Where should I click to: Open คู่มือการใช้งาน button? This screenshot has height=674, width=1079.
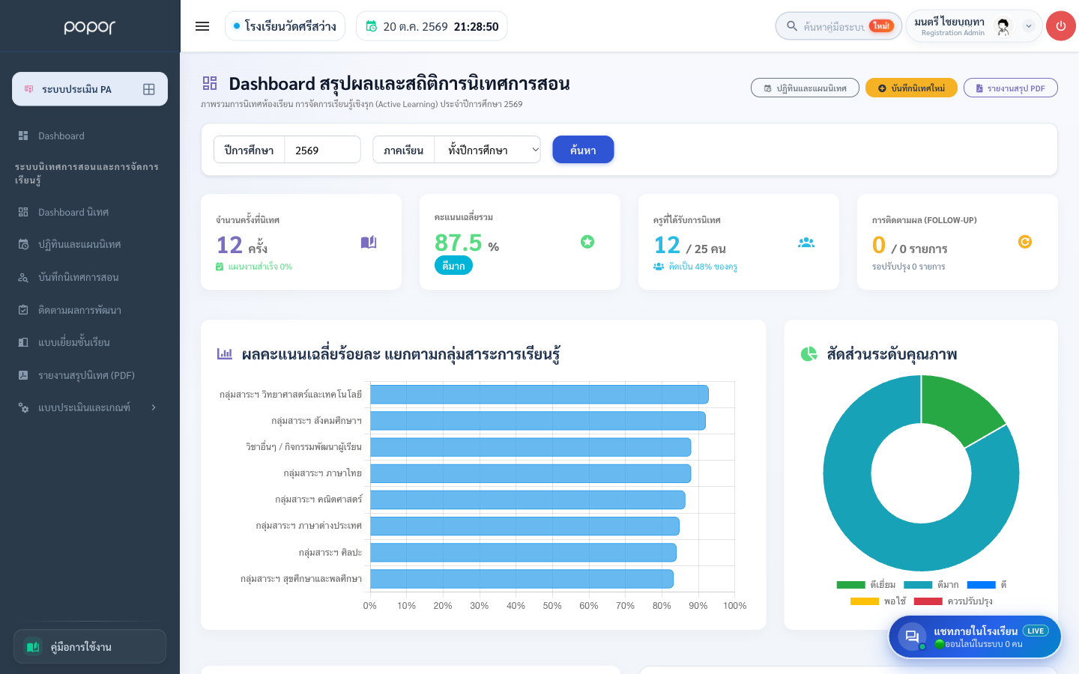point(90,646)
